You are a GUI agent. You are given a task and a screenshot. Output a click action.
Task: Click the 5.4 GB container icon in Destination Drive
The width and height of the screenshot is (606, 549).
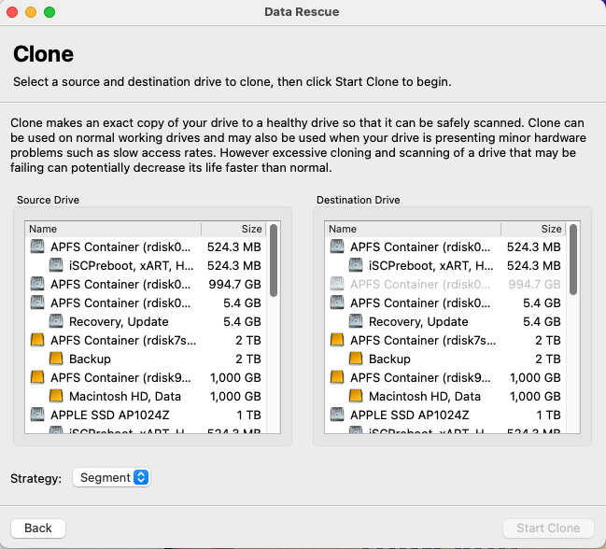pyautogui.click(x=337, y=303)
